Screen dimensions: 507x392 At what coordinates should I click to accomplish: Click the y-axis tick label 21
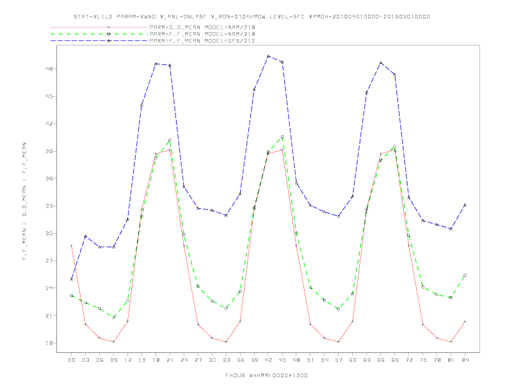49,316
